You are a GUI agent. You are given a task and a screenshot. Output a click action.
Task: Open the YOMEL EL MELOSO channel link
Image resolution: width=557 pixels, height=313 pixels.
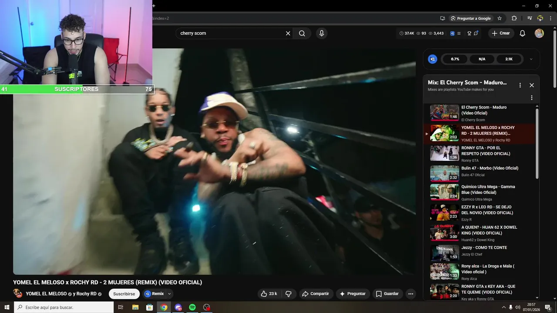(46, 294)
